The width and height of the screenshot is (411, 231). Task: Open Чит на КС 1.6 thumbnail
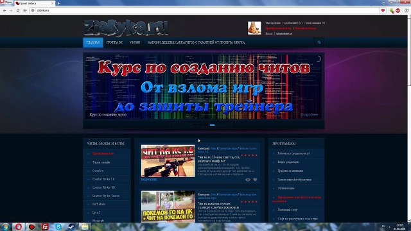coord(168,161)
